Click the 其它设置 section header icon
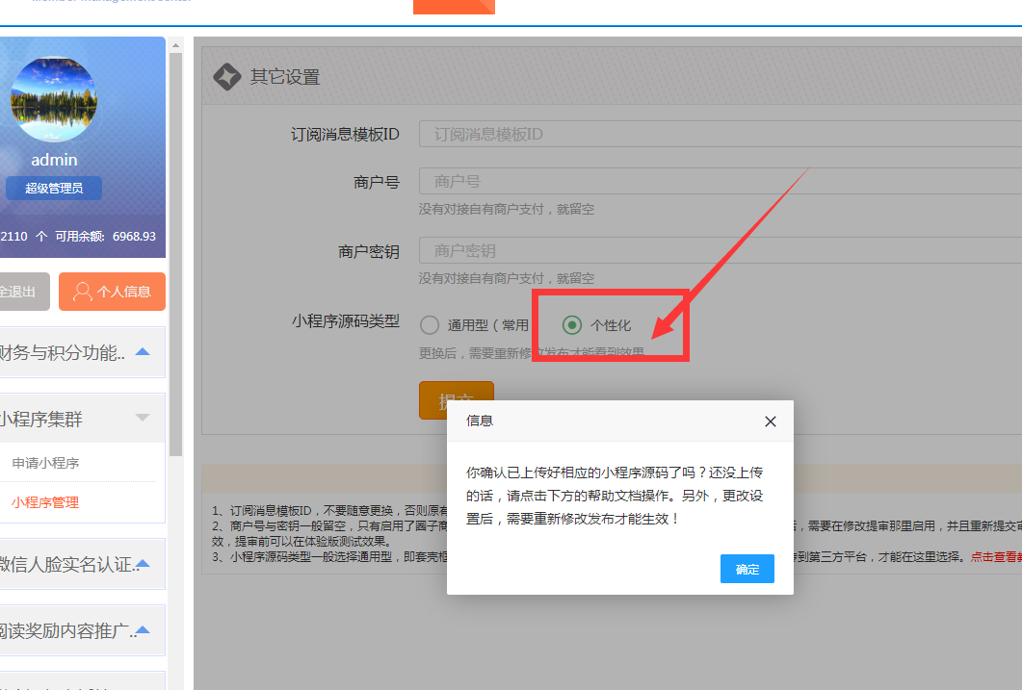 click(x=226, y=77)
